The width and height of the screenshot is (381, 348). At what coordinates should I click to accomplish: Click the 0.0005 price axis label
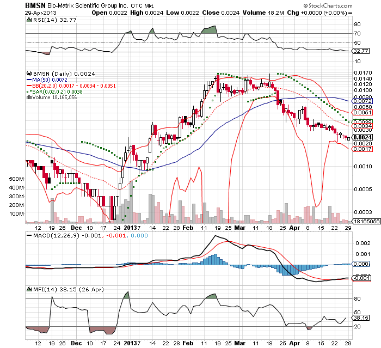(363, 189)
